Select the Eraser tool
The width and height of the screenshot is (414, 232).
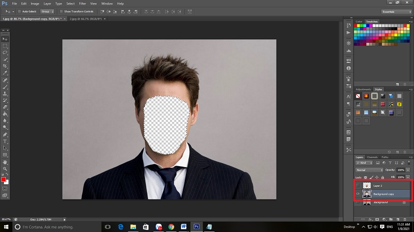[x=5, y=107]
